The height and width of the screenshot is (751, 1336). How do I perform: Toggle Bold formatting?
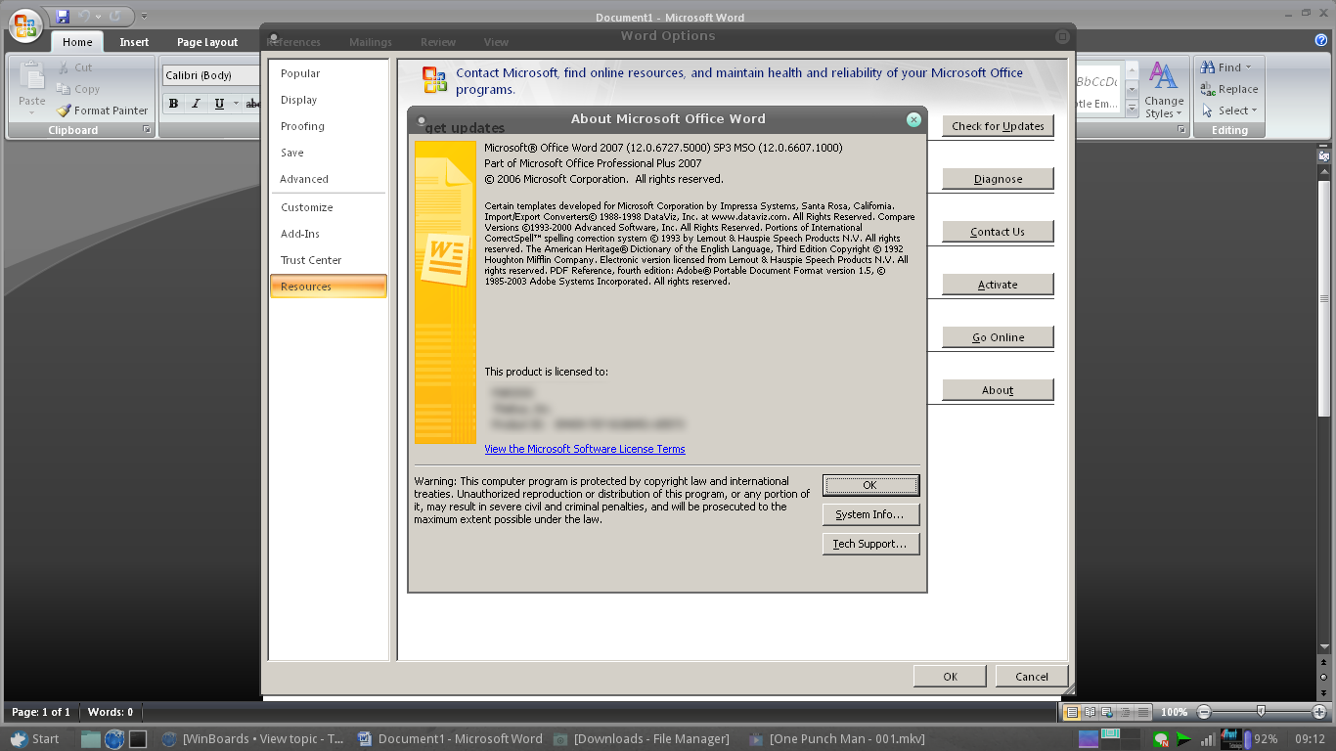[x=173, y=104]
